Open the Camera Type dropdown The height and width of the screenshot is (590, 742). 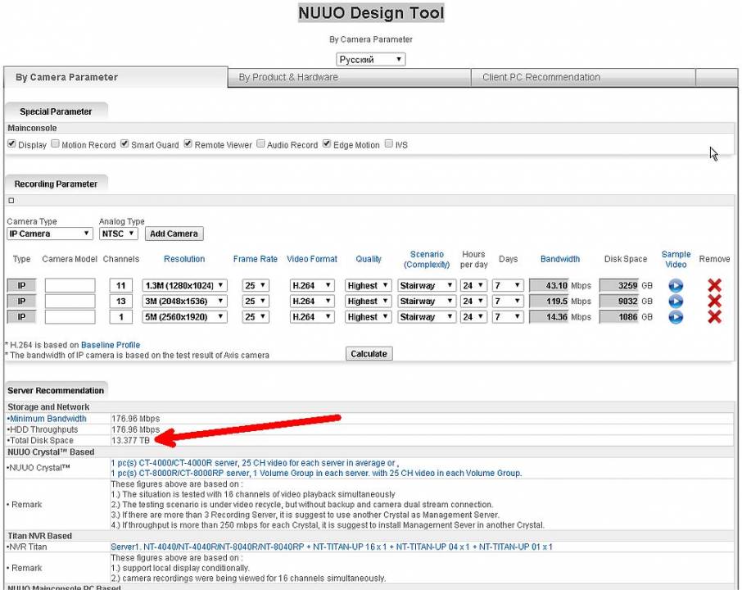point(50,234)
